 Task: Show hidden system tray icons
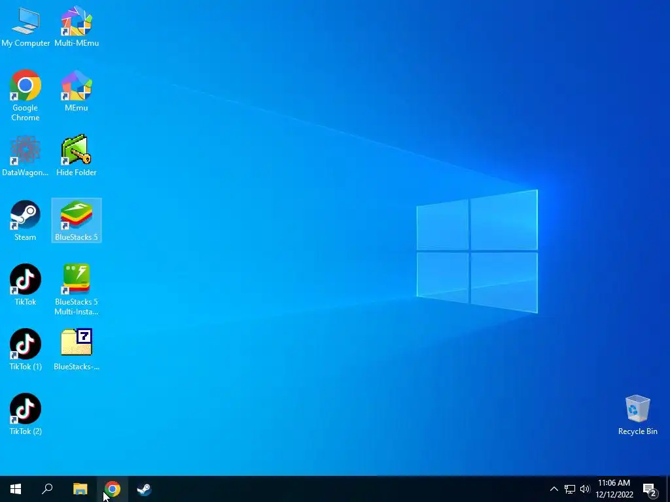click(x=554, y=489)
